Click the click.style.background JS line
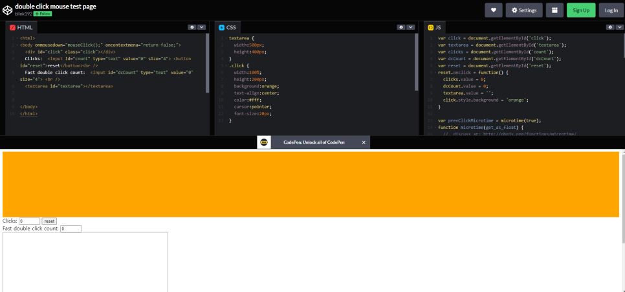The height and width of the screenshot is (292, 625). click(x=485, y=100)
